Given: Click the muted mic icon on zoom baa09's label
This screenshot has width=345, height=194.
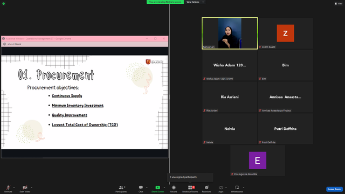Looking at the screenshot, I should pyautogui.click(x=260, y=47).
